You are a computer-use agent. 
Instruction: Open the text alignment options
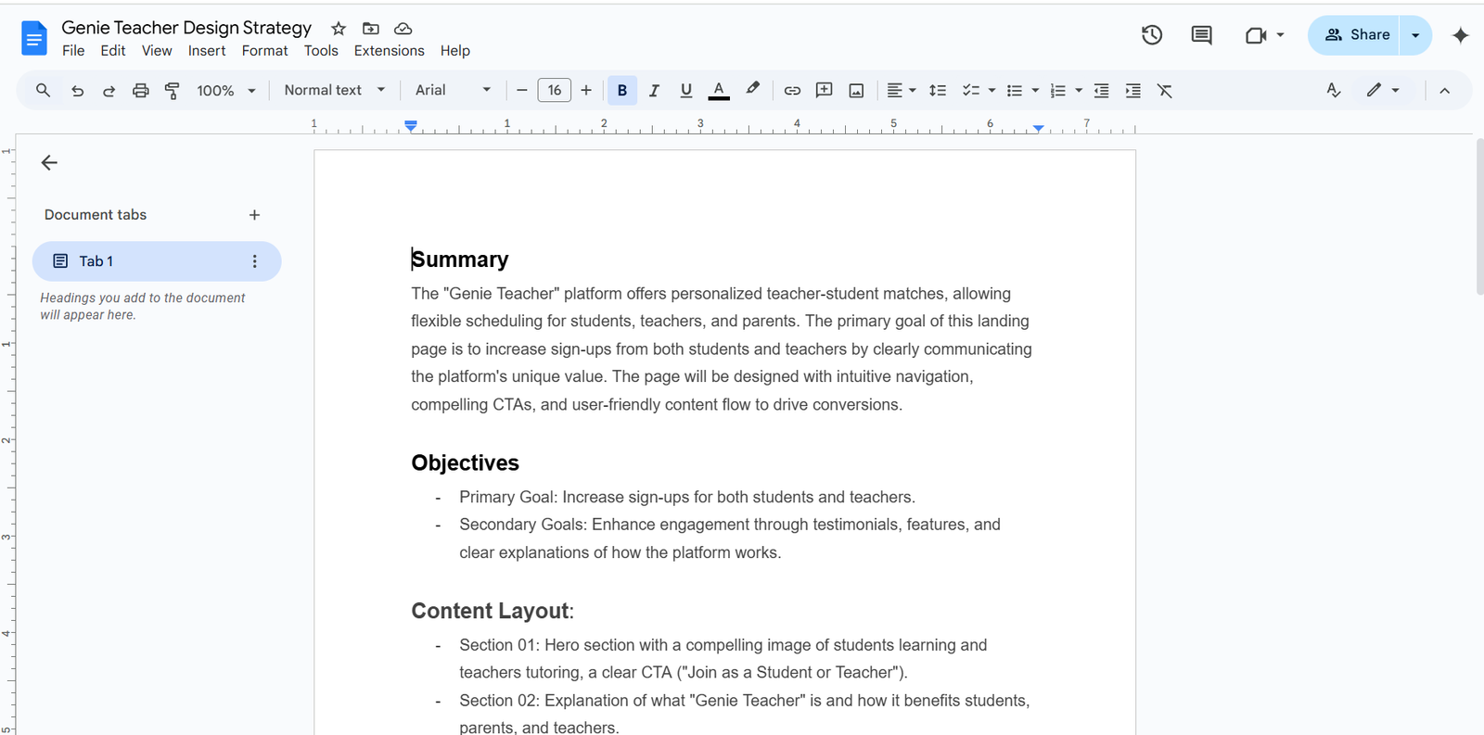tap(901, 90)
